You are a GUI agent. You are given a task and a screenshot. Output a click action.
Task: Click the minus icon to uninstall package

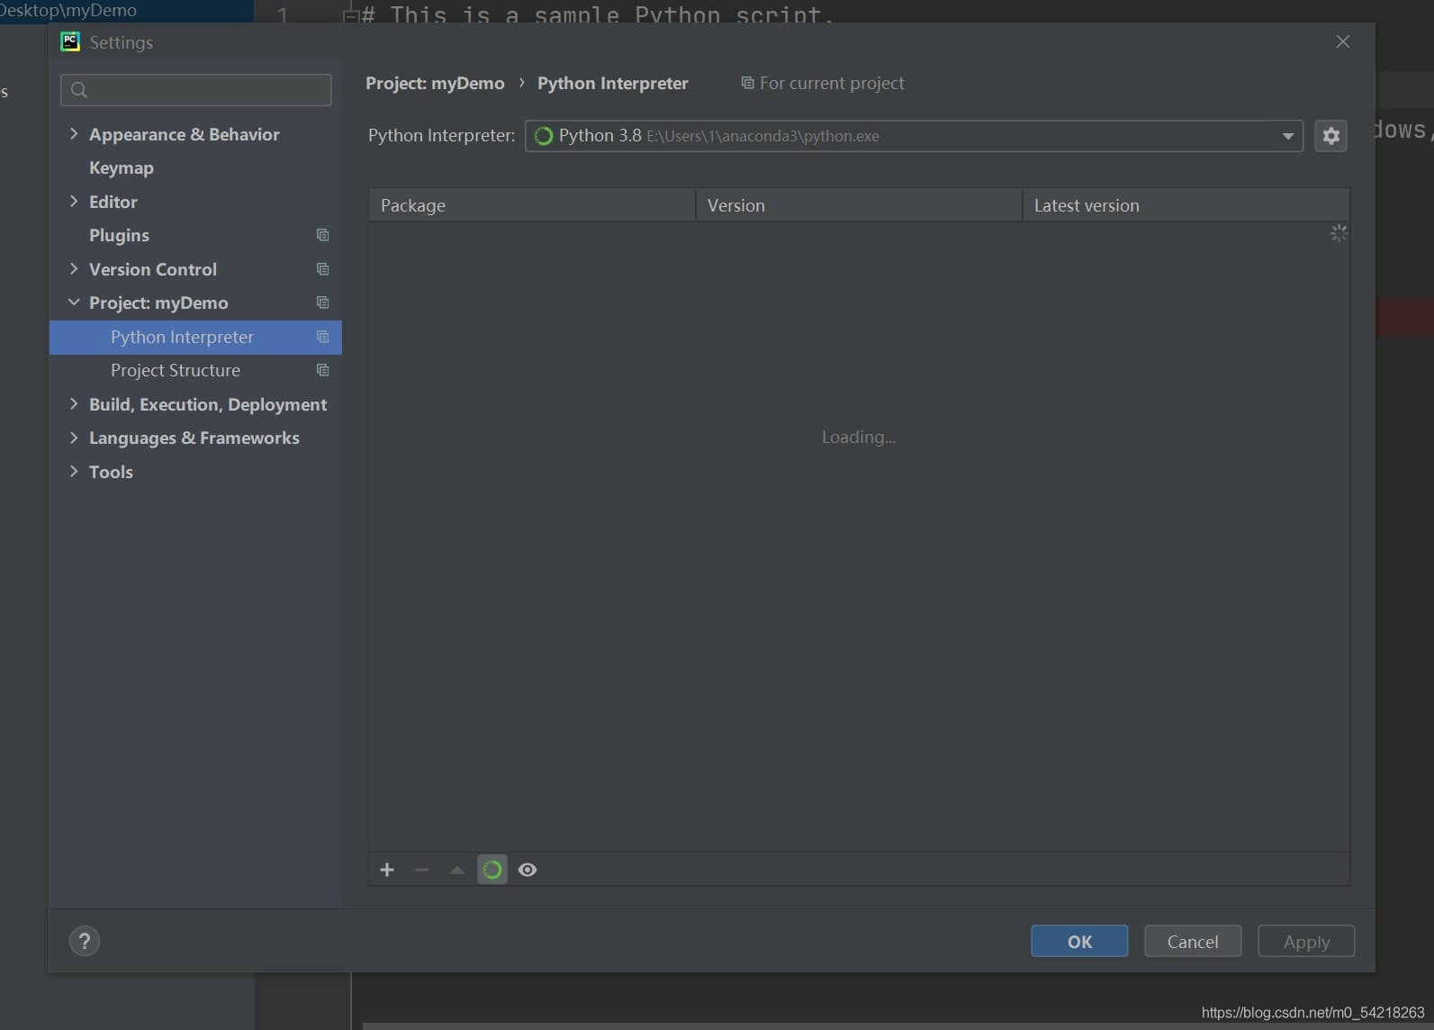click(x=422, y=870)
